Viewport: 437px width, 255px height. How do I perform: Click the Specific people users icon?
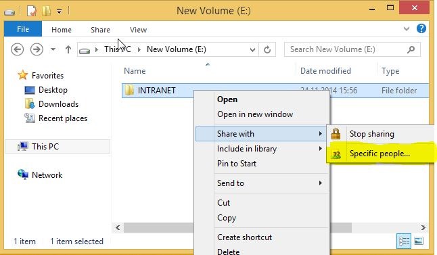tap(336, 154)
